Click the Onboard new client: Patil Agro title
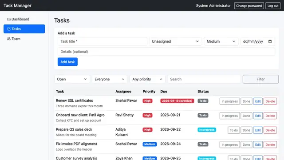This screenshot has height=160, width=284. (x=80, y=115)
